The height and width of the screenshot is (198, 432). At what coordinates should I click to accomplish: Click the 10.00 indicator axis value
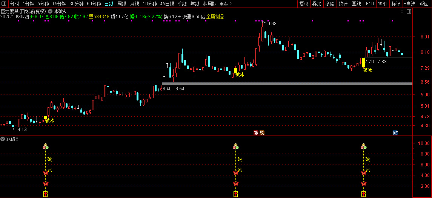pyautogui.click(x=424, y=143)
